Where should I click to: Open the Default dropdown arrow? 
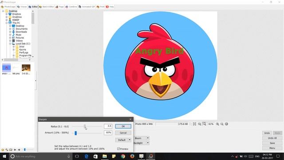pyautogui.click(x=130, y=140)
